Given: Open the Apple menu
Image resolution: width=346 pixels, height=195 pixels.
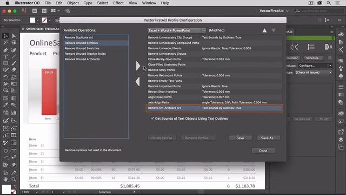Looking at the screenshot, I should coord(7,3).
